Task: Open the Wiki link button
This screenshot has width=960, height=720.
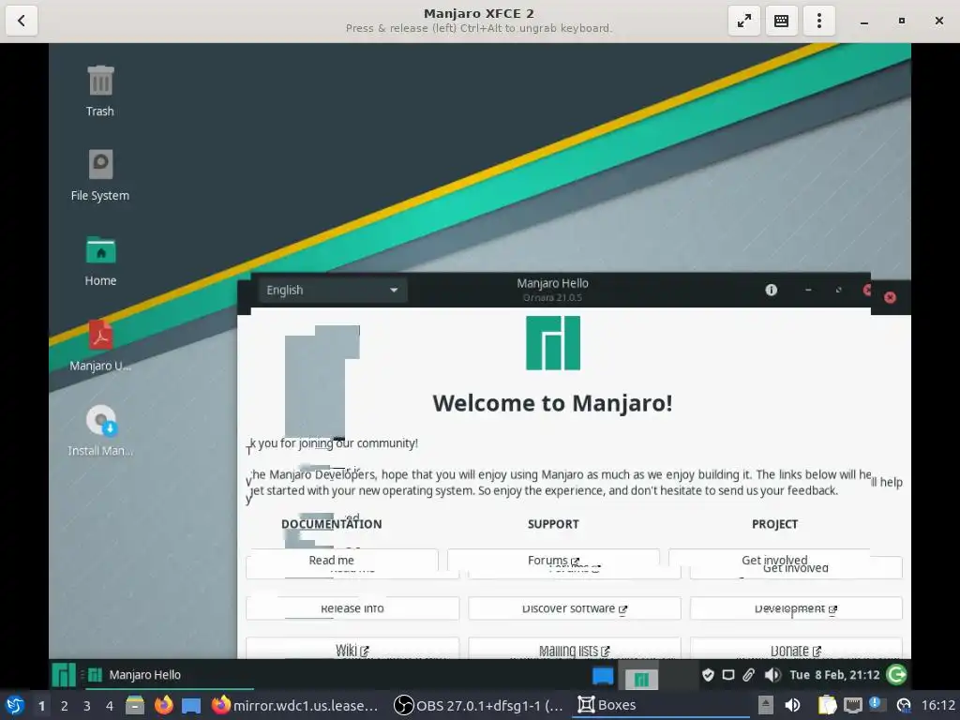Action: point(352,651)
